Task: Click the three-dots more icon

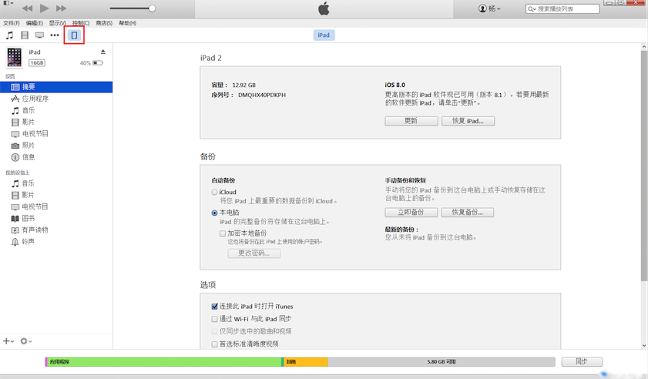Action: coord(55,35)
